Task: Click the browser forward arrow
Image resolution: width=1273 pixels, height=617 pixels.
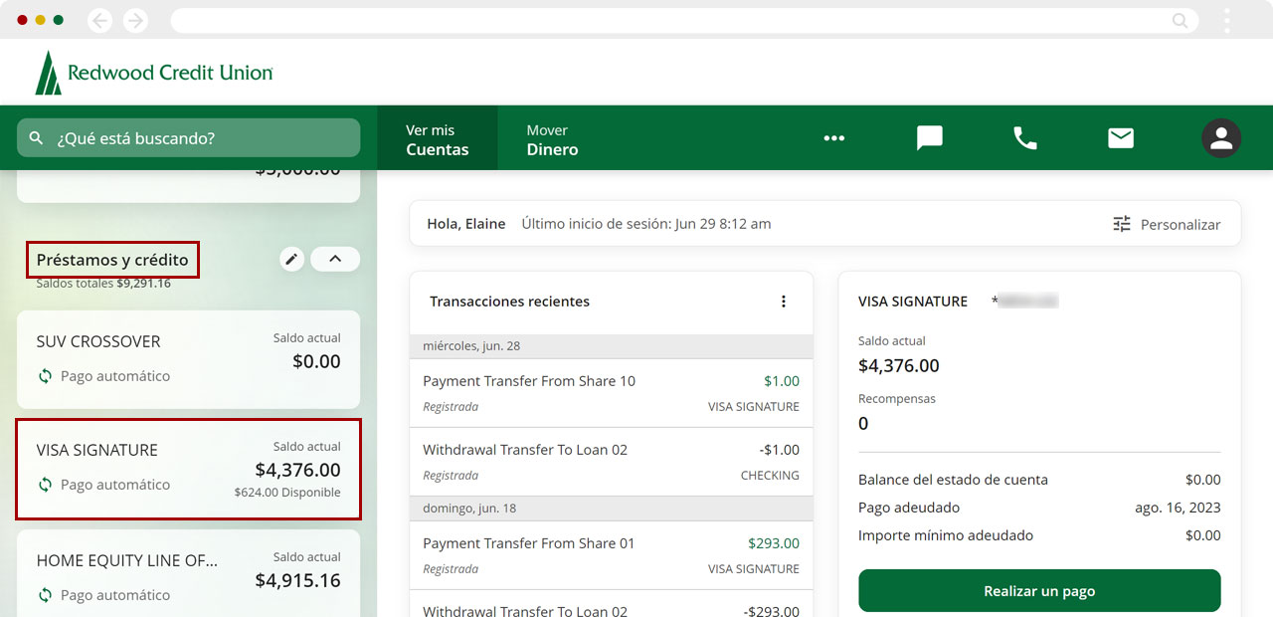Action: click(135, 20)
